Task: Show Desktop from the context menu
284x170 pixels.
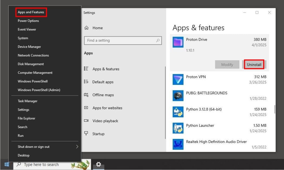Action: tap(24, 155)
